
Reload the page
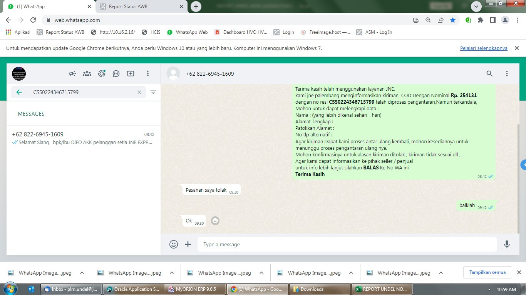pos(33,20)
